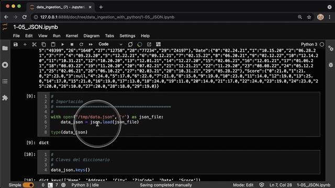Click the external link arrow toolbar icon

coord(149,44)
